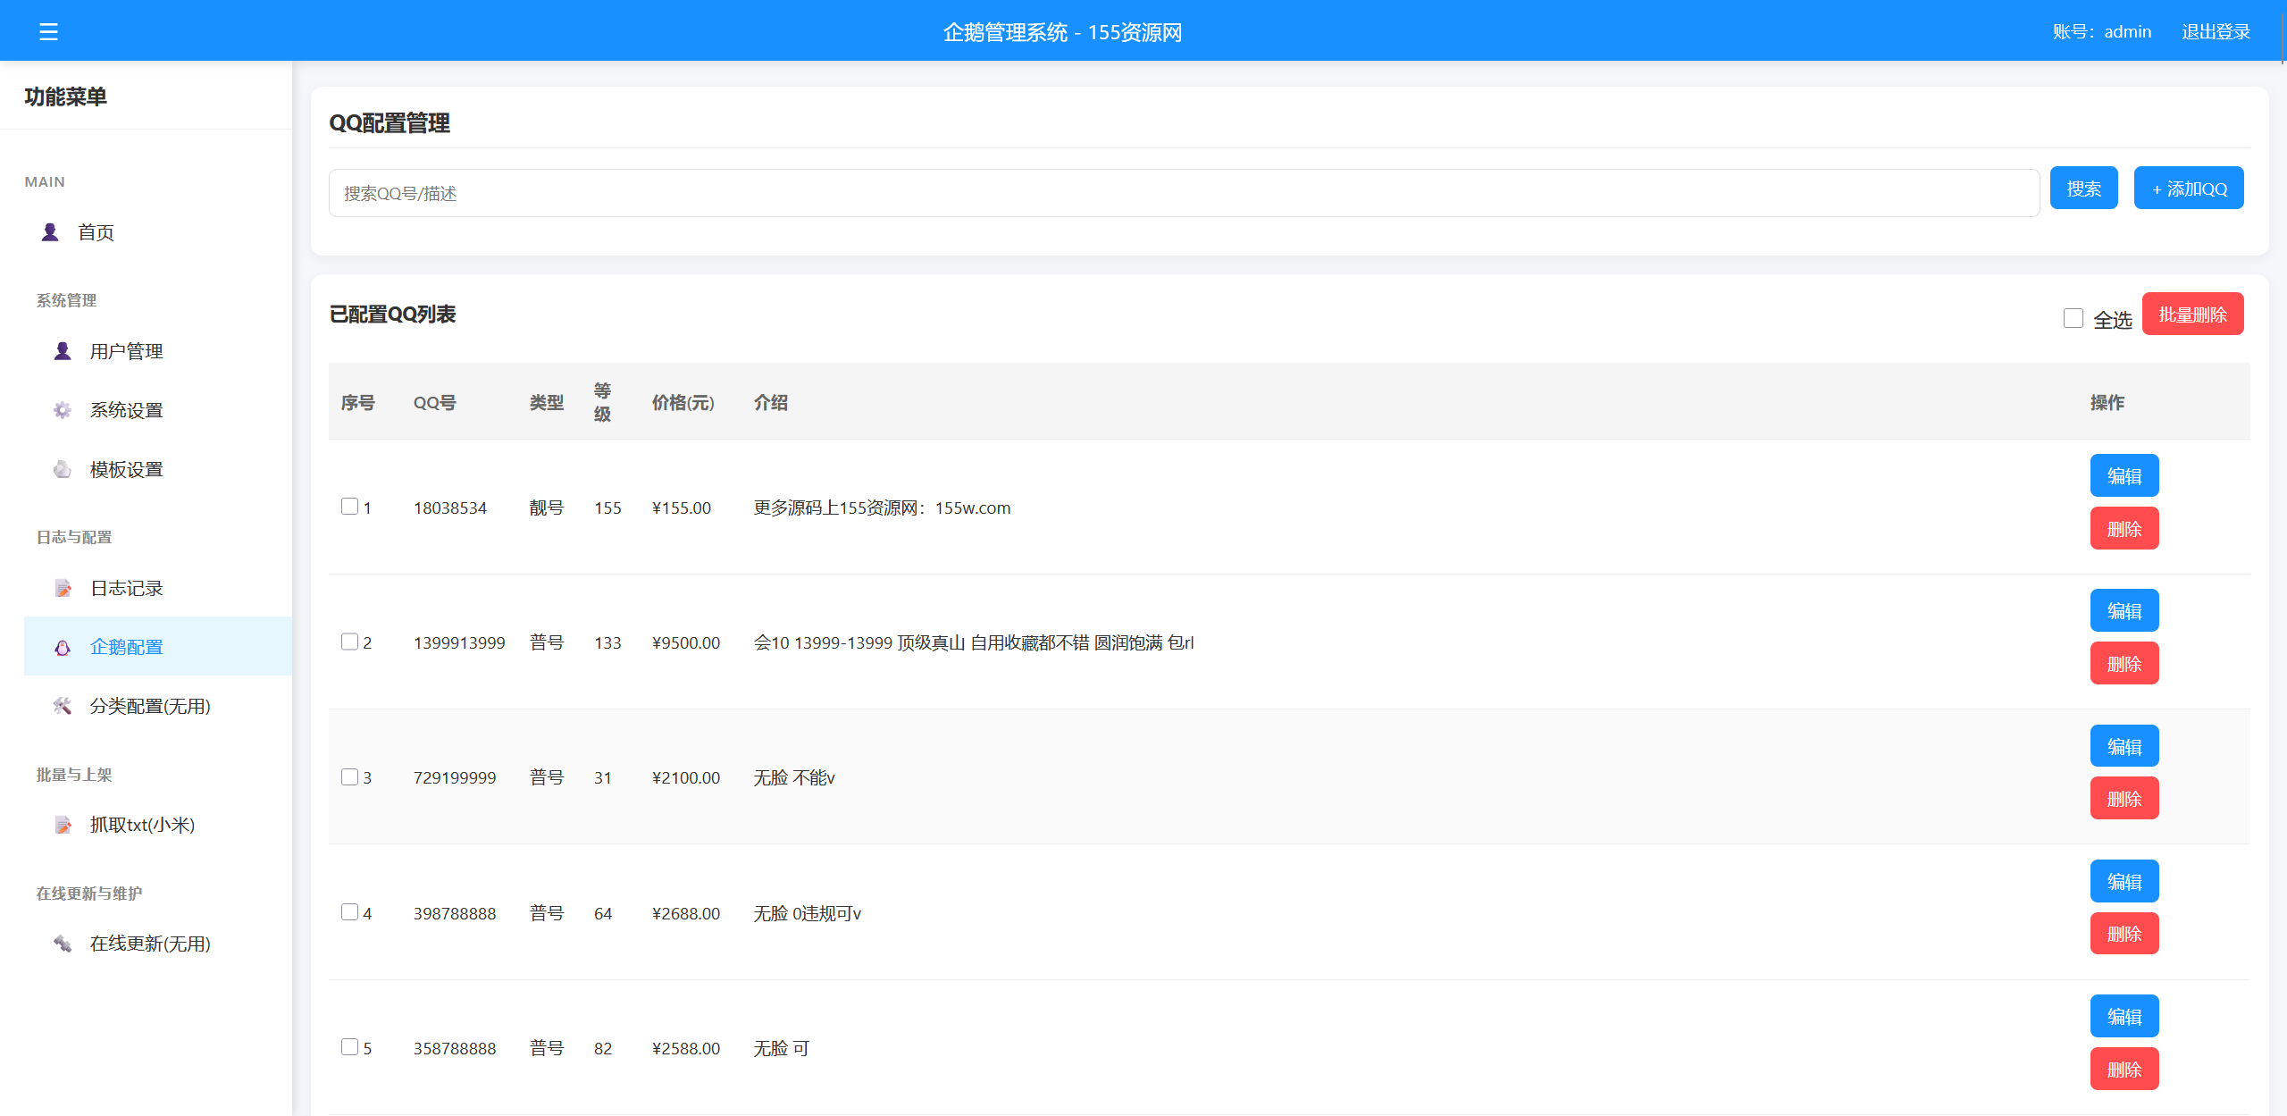2287x1116 pixels.
Task: Click the 分类配置 wrench icon
Action: pyautogui.click(x=62, y=705)
